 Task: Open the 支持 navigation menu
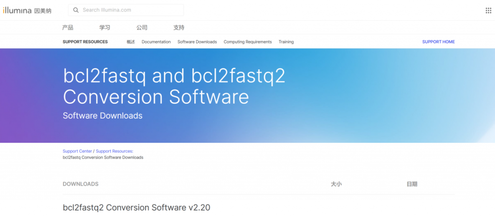[179, 27]
